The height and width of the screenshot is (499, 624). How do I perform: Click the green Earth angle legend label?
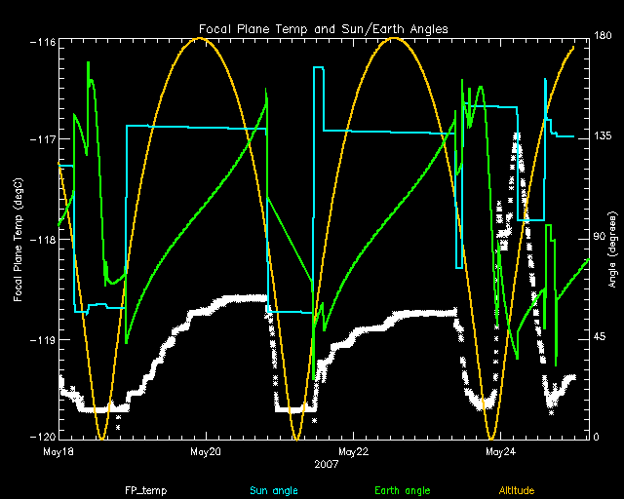click(x=402, y=490)
